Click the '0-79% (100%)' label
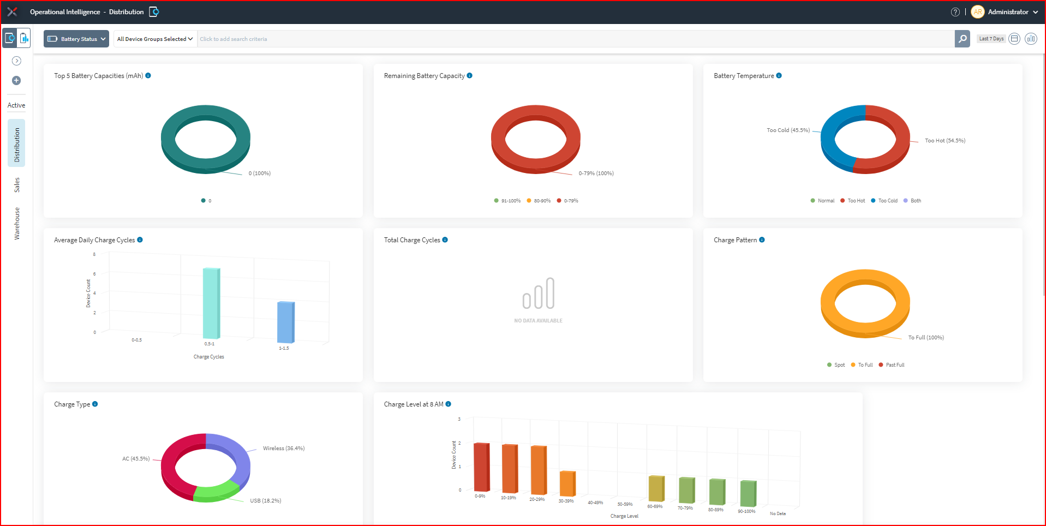1046x526 pixels. [596, 174]
